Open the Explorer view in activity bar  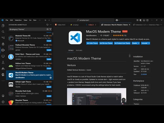click(x=3, y=26)
